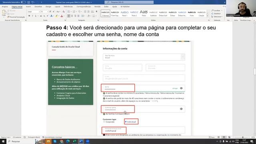The height and width of the screenshot is (144, 256).
Task: Undo the last action
Action: tap(32, 2)
